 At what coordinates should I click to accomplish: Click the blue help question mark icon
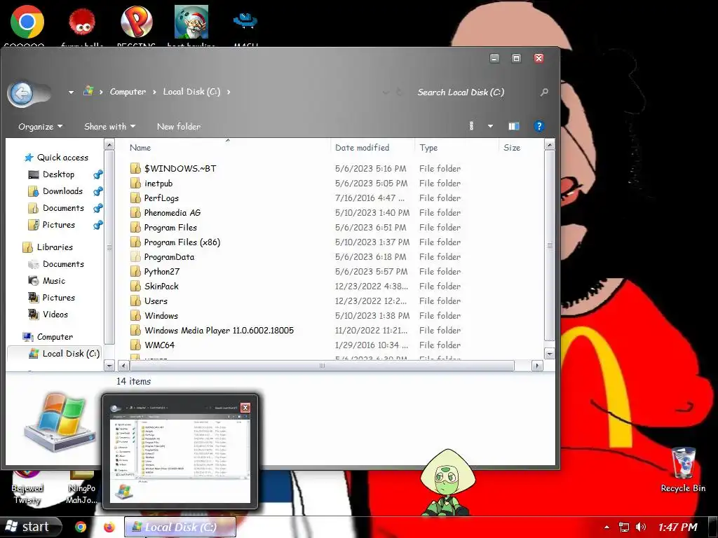539,126
